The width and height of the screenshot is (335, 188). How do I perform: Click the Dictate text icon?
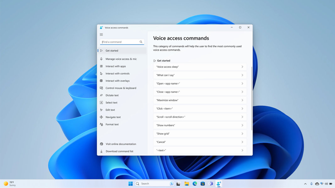coord(101,95)
